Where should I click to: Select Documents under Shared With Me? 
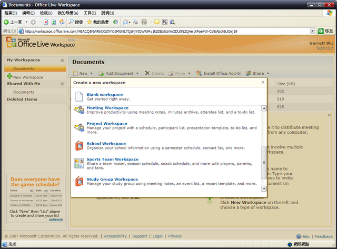[x=24, y=92]
